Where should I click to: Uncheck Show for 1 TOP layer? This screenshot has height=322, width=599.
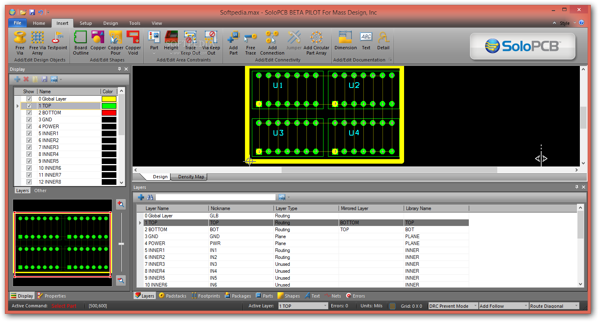click(x=29, y=106)
